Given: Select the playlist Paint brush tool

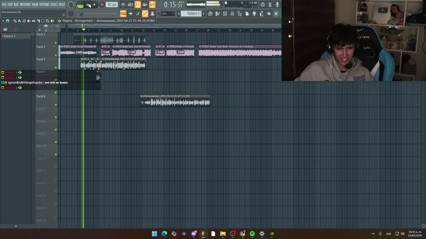Looking at the screenshot, I should tap(20, 21).
